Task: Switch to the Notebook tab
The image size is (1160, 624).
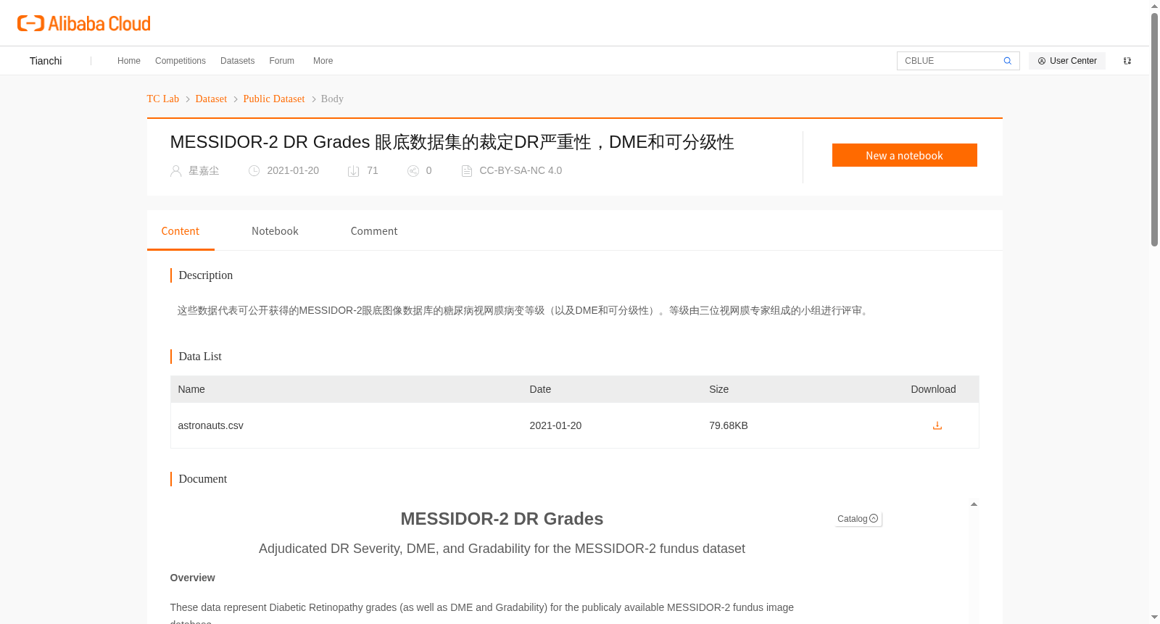Action: [x=275, y=231]
